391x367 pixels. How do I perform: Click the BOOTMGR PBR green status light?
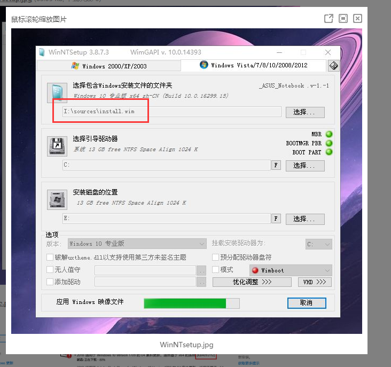tap(329, 143)
